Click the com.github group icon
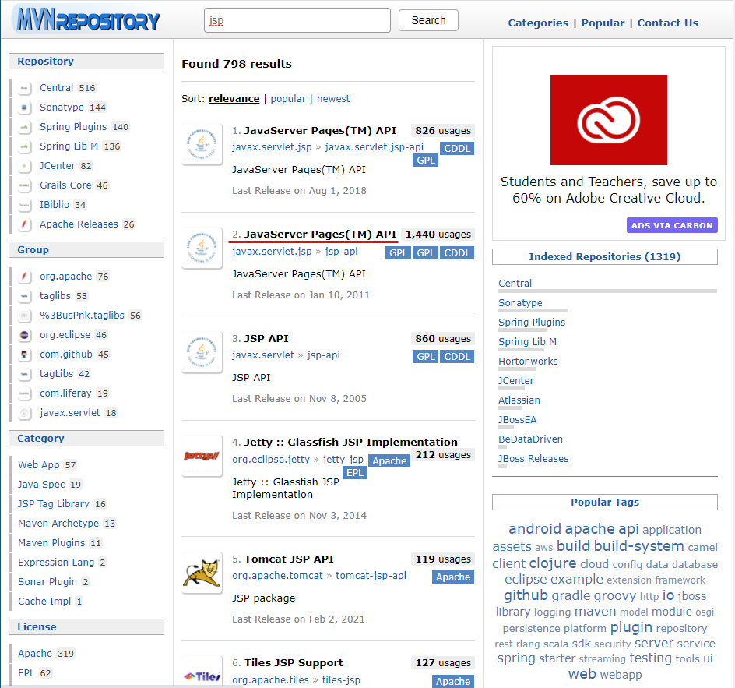The image size is (735, 688). 24,355
